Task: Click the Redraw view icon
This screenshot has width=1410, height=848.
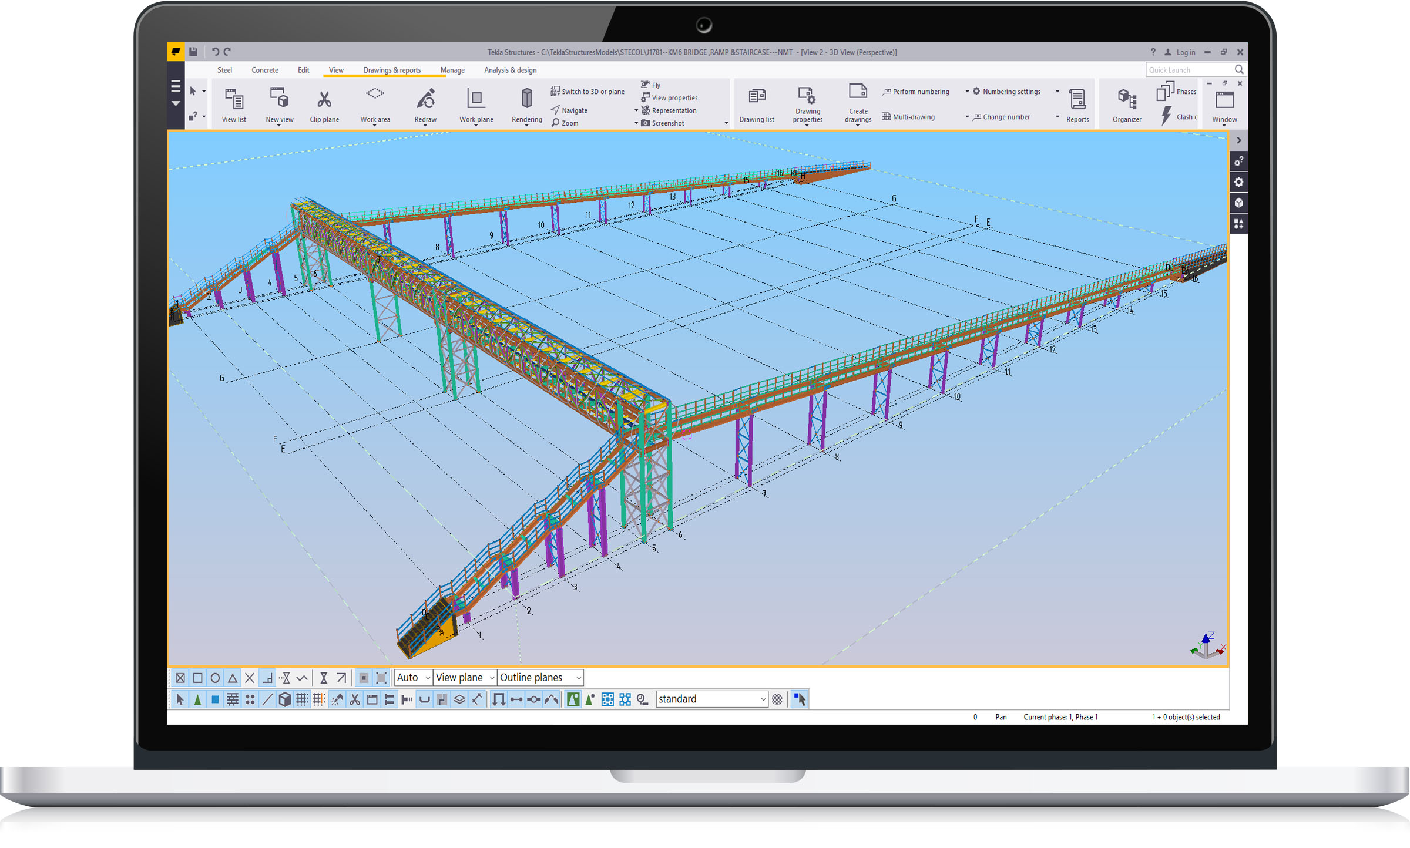Action: pyautogui.click(x=425, y=100)
